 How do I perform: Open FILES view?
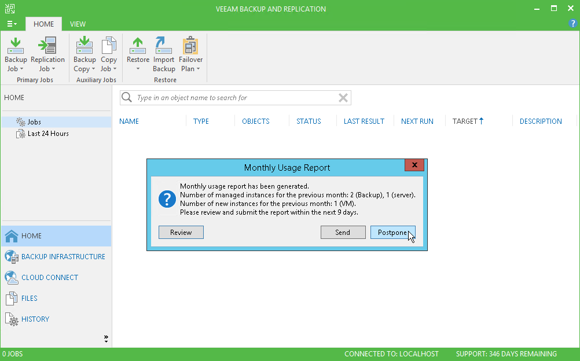pyautogui.click(x=29, y=298)
